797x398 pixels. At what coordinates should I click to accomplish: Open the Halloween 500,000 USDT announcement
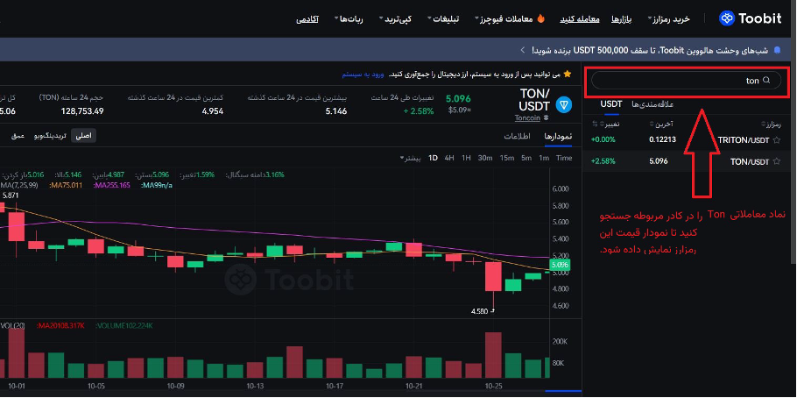[650, 50]
